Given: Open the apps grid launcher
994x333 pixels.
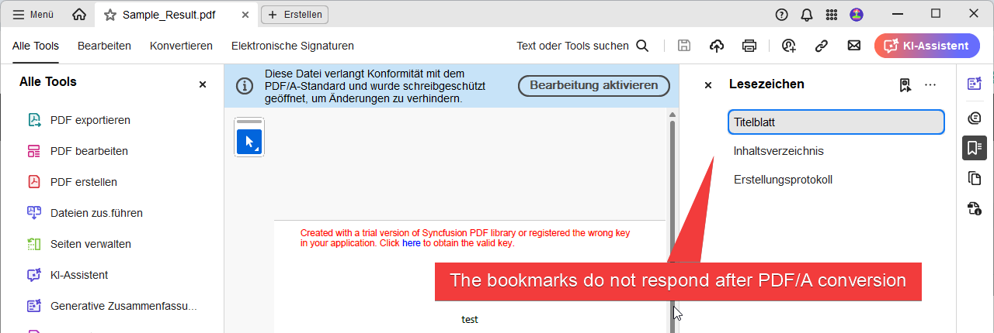Looking at the screenshot, I should coord(831,15).
